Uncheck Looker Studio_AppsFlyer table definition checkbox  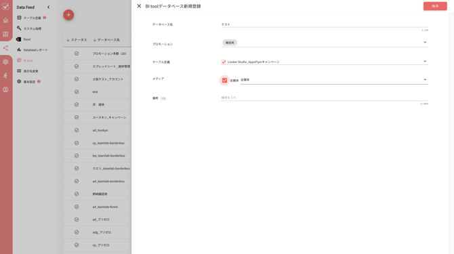(223, 62)
